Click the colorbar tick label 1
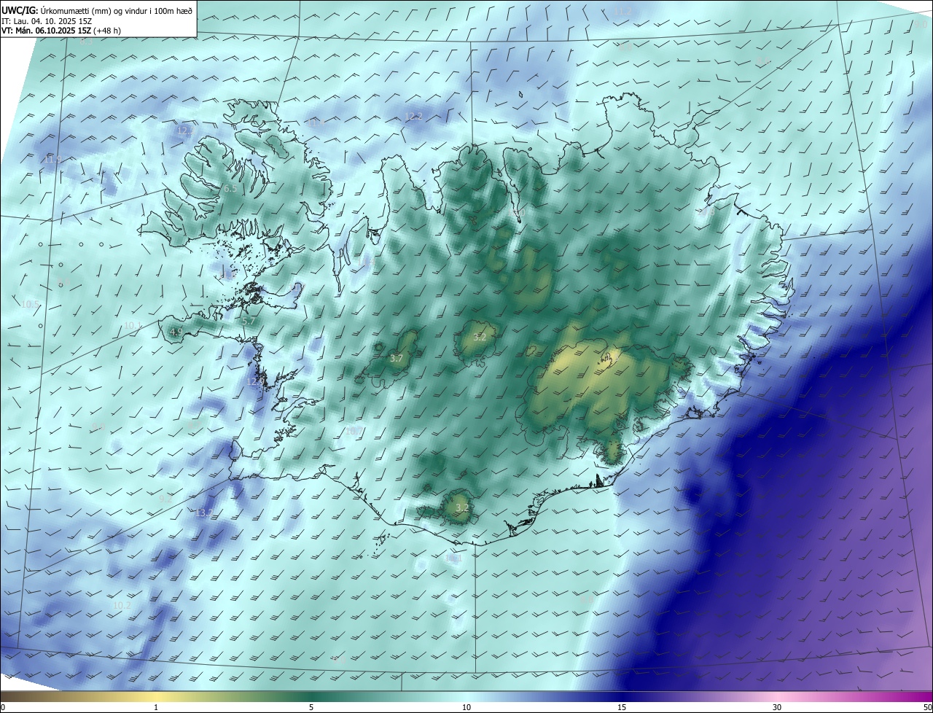 [156, 707]
